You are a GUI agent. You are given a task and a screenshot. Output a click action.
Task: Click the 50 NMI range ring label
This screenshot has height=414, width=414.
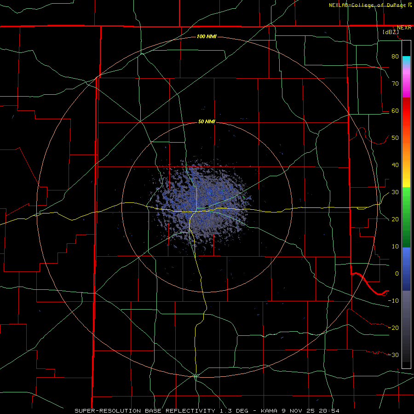click(207, 122)
